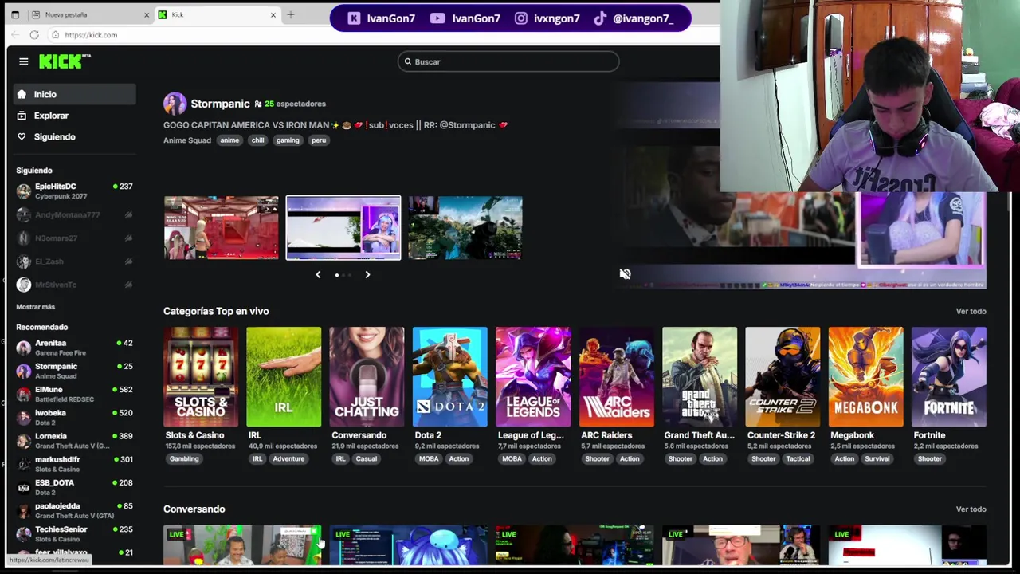Click the chill tag on featured stream
Screen dimensions: 1020x574
coord(257,140)
